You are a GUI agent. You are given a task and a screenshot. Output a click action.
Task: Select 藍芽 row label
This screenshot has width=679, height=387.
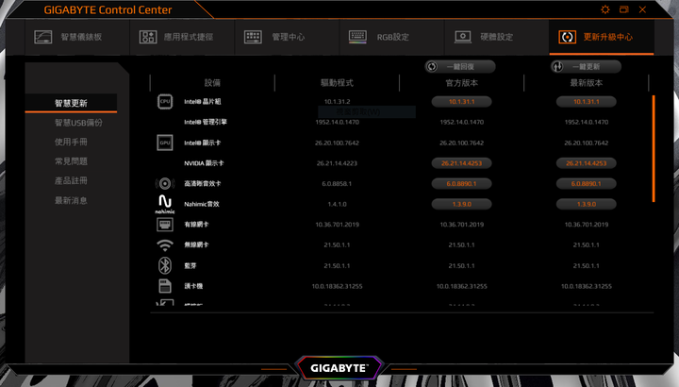pyautogui.click(x=190, y=265)
